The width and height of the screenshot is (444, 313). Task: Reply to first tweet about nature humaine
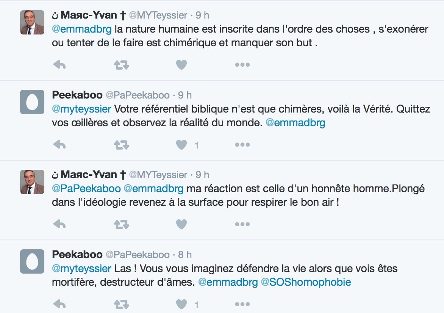[x=59, y=65]
